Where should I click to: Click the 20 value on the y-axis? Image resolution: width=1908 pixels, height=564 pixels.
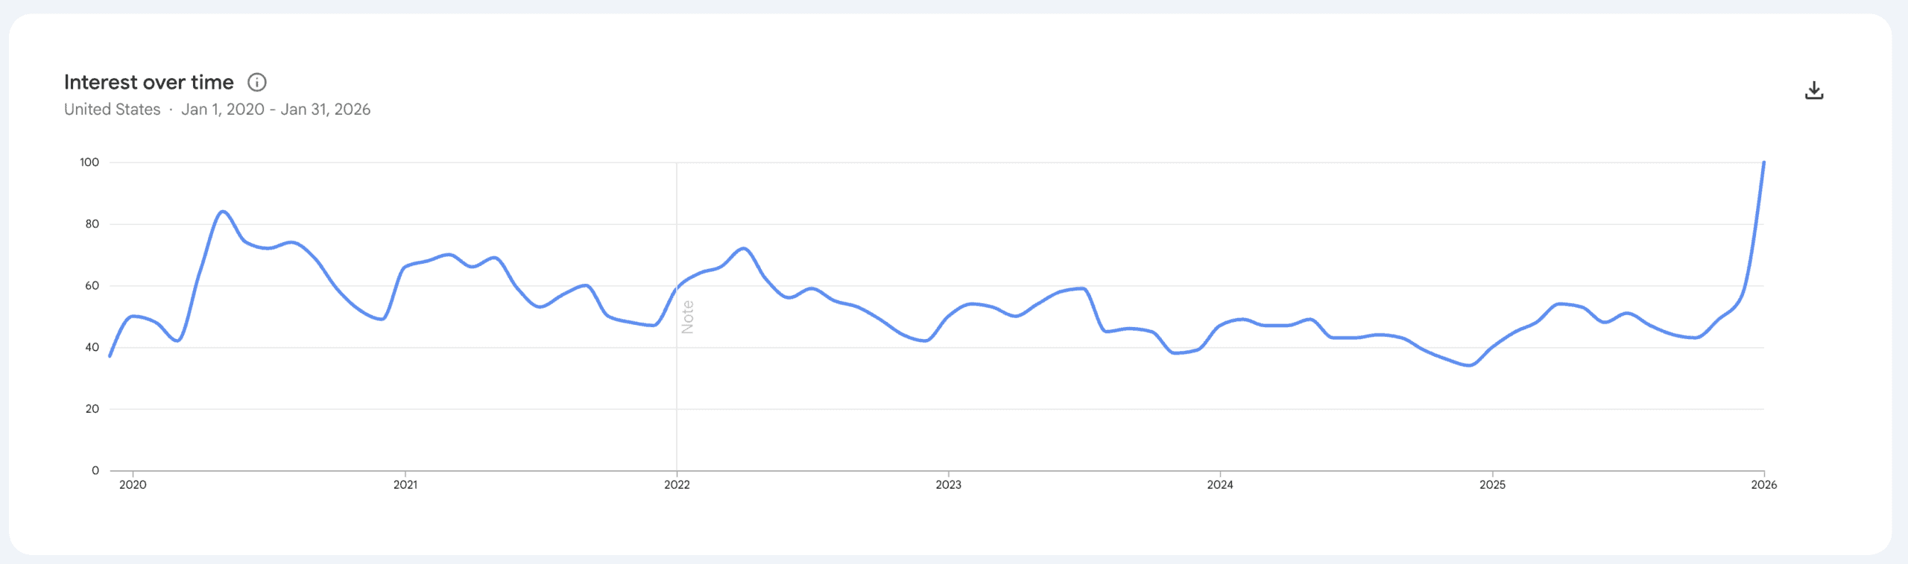click(92, 409)
